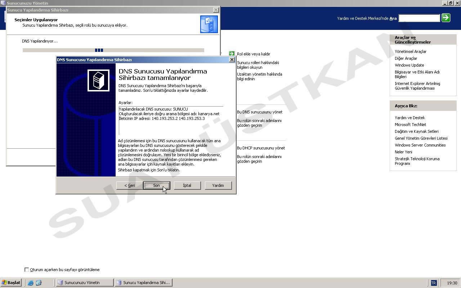Image resolution: width=461 pixels, height=288 pixels.
Task: Click the green arrow beside Rol ekle veya kaldır
Action: (232, 54)
